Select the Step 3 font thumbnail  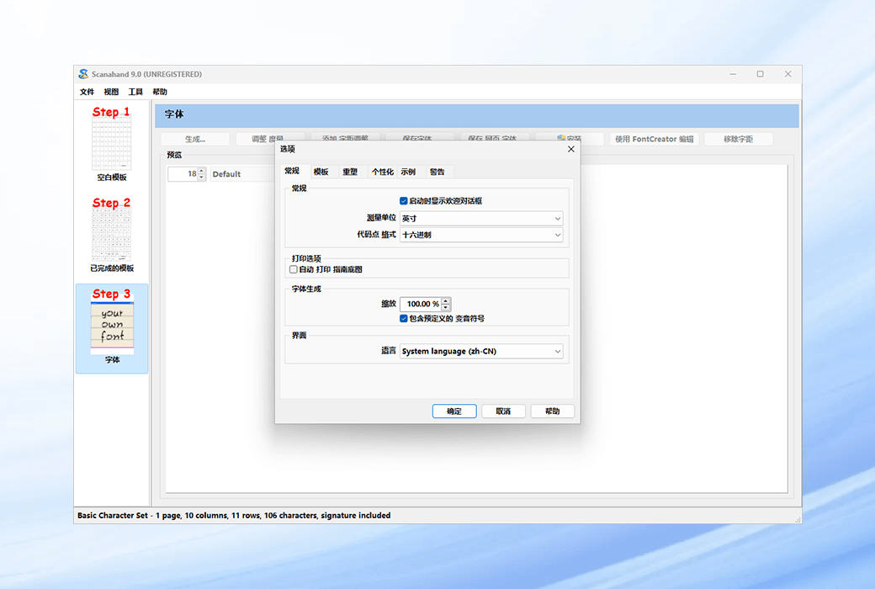[x=112, y=328]
